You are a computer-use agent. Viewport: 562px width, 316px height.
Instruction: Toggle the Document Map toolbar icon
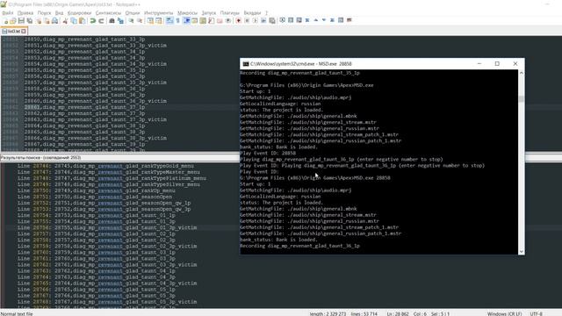tap(203, 21)
